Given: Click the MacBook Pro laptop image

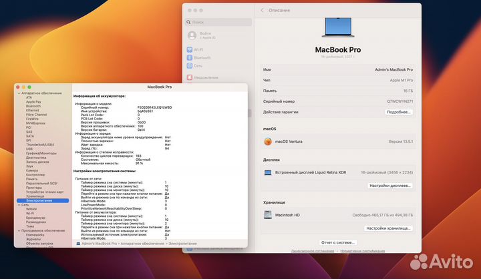Looking at the screenshot, I should 338,27.
